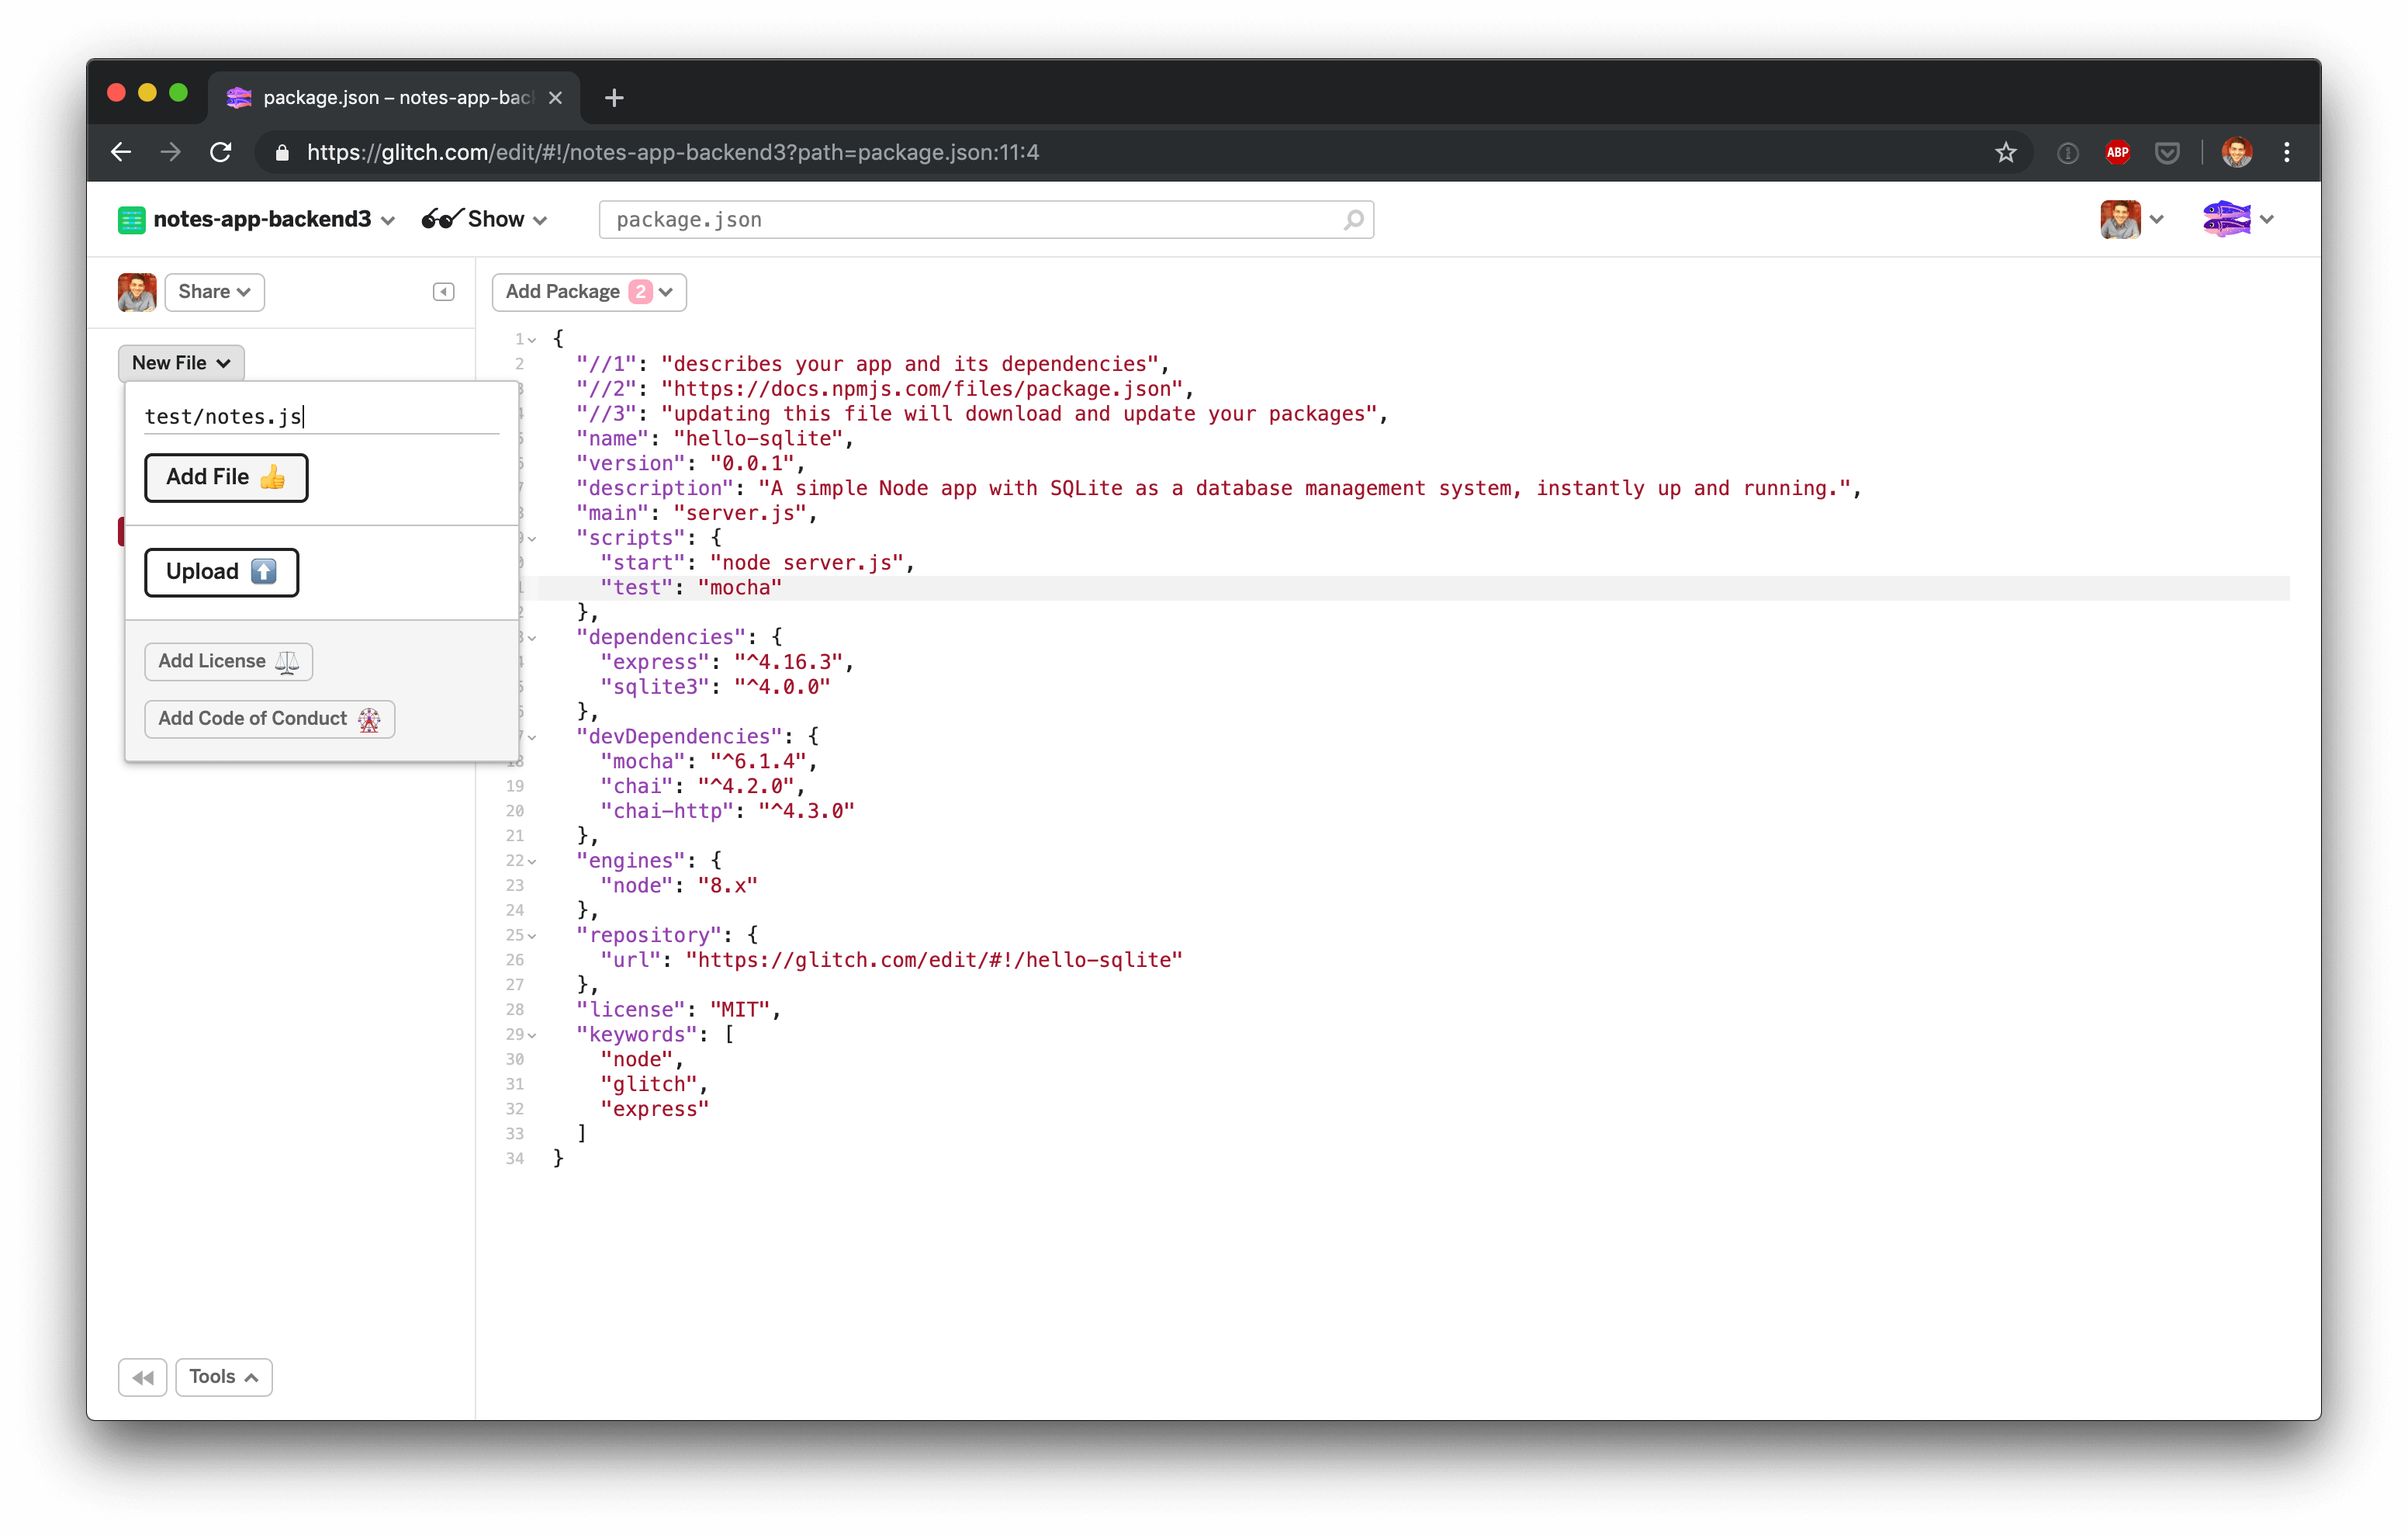This screenshot has width=2408, height=1535.
Task: Click the padlock icon in the address bar
Action: pos(282,152)
